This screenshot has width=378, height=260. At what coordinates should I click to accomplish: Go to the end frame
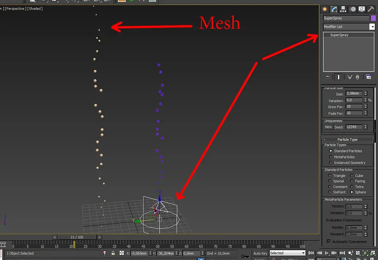coord(342,253)
